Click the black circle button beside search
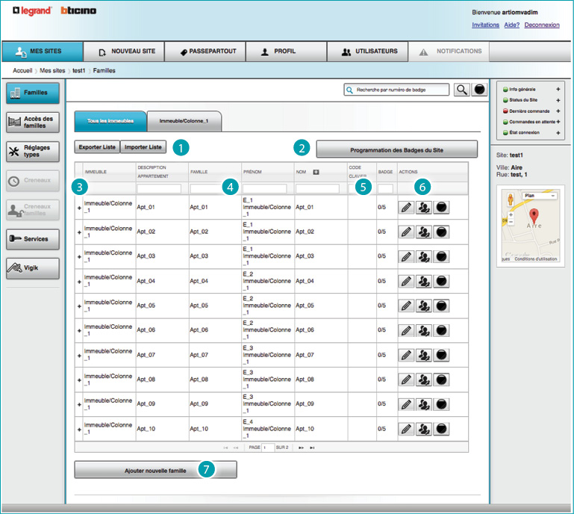The image size is (574, 514). pos(480,90)
